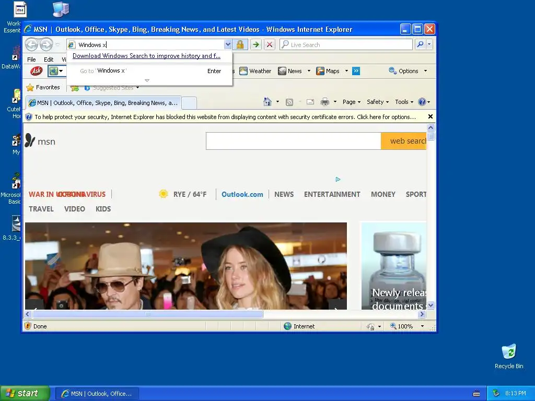This screenshot has height=401, width=535.
Task: Expand the Maps dropdown on Ask toolbar
Action: [x=346, y=71]
